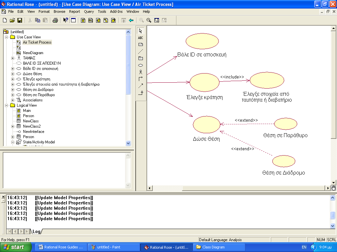
Task: Expand the Θέση σε Διάδρομο tree node
Action: [13, 90]
